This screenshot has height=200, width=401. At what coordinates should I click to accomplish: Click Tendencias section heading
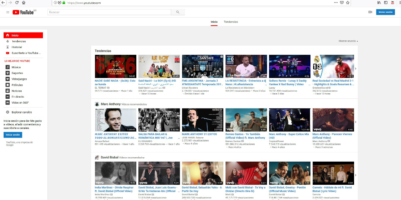103,51
